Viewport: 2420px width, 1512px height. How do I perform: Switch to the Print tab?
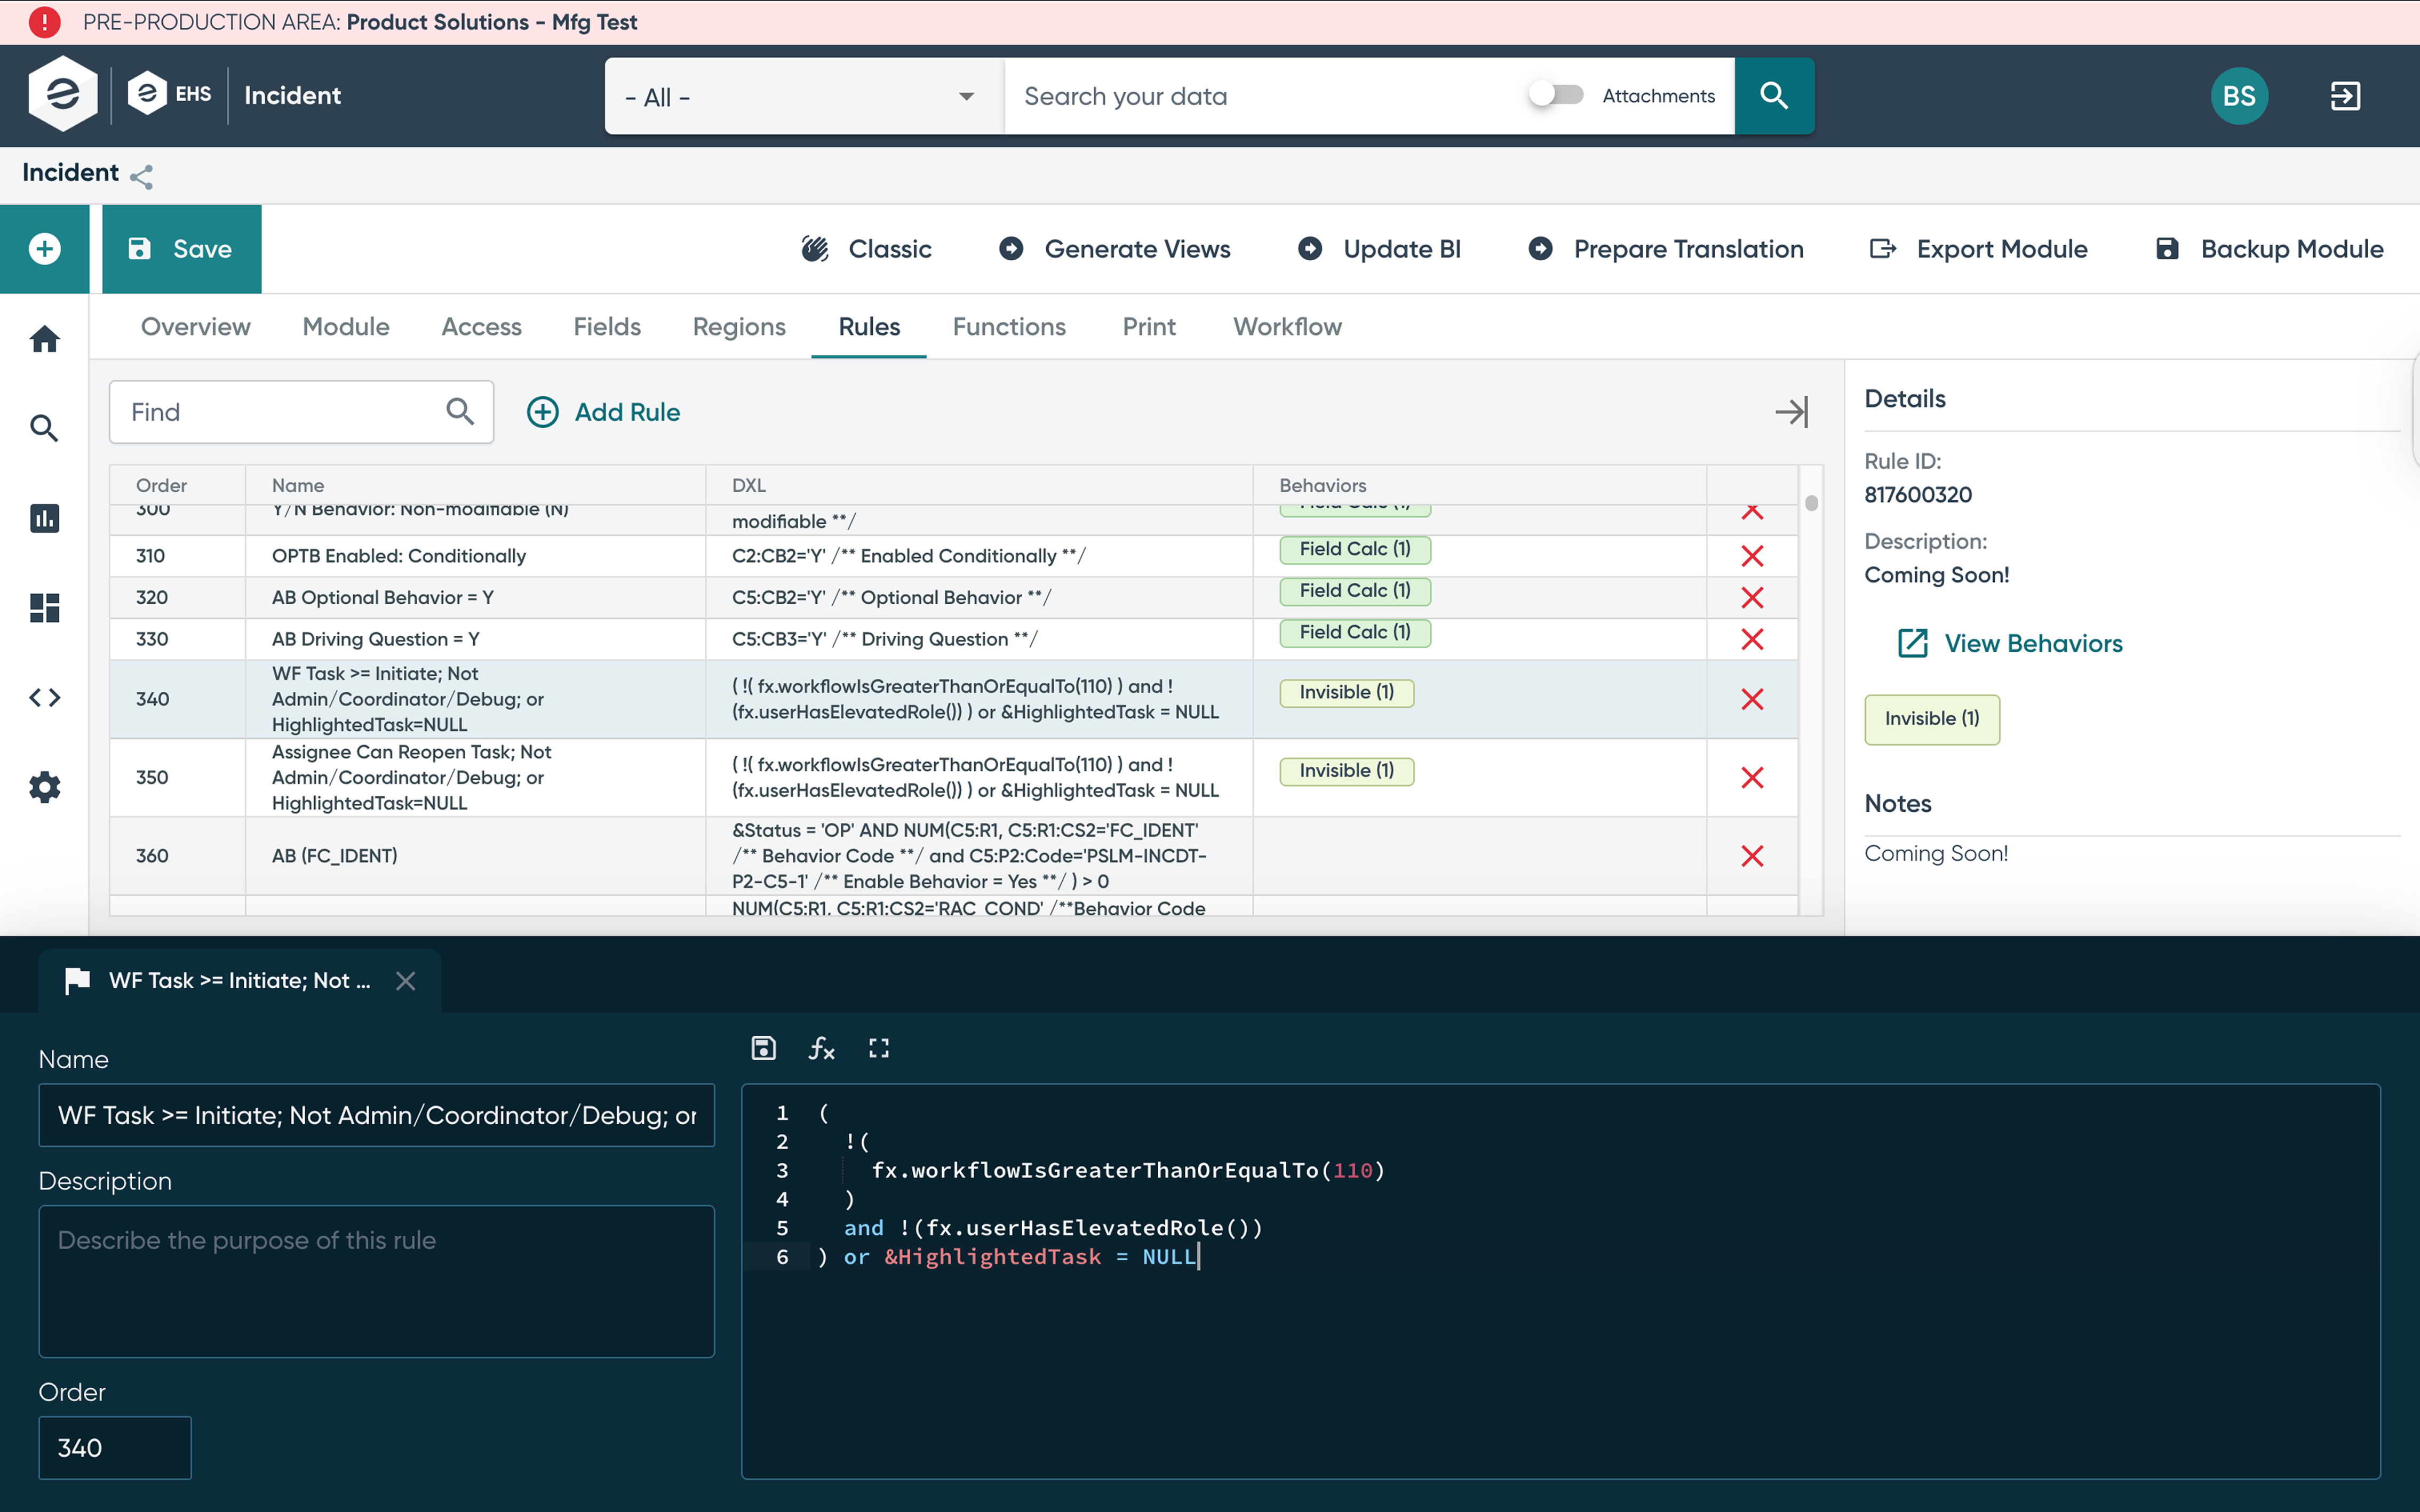1149,327
